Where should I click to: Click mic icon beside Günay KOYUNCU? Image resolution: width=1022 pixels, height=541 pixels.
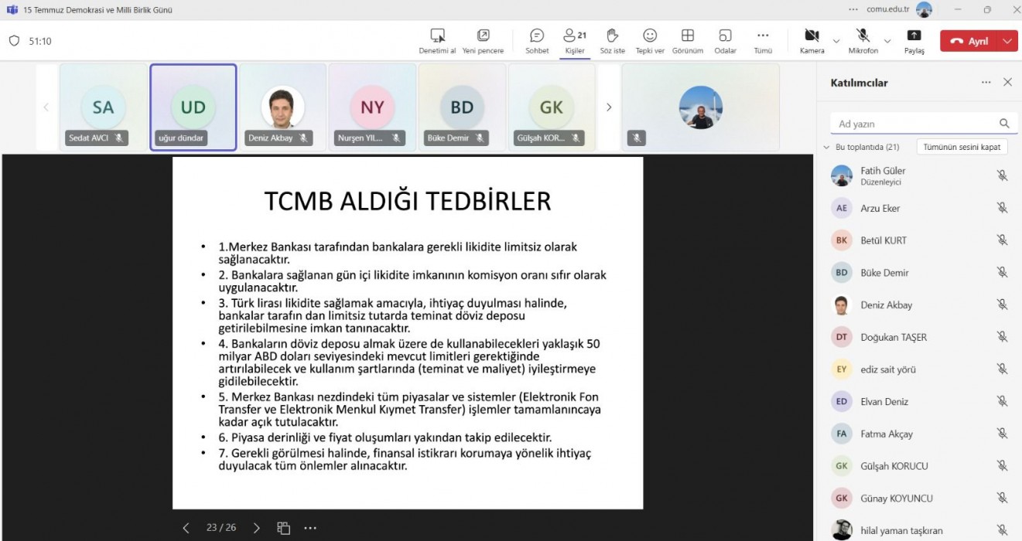(1002, 498)
